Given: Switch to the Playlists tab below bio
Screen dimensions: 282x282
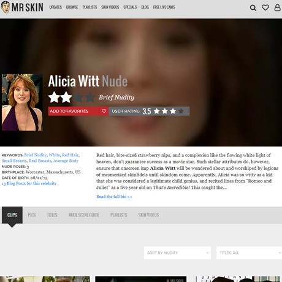Looking at the screenshot, I should coord(119,215).
